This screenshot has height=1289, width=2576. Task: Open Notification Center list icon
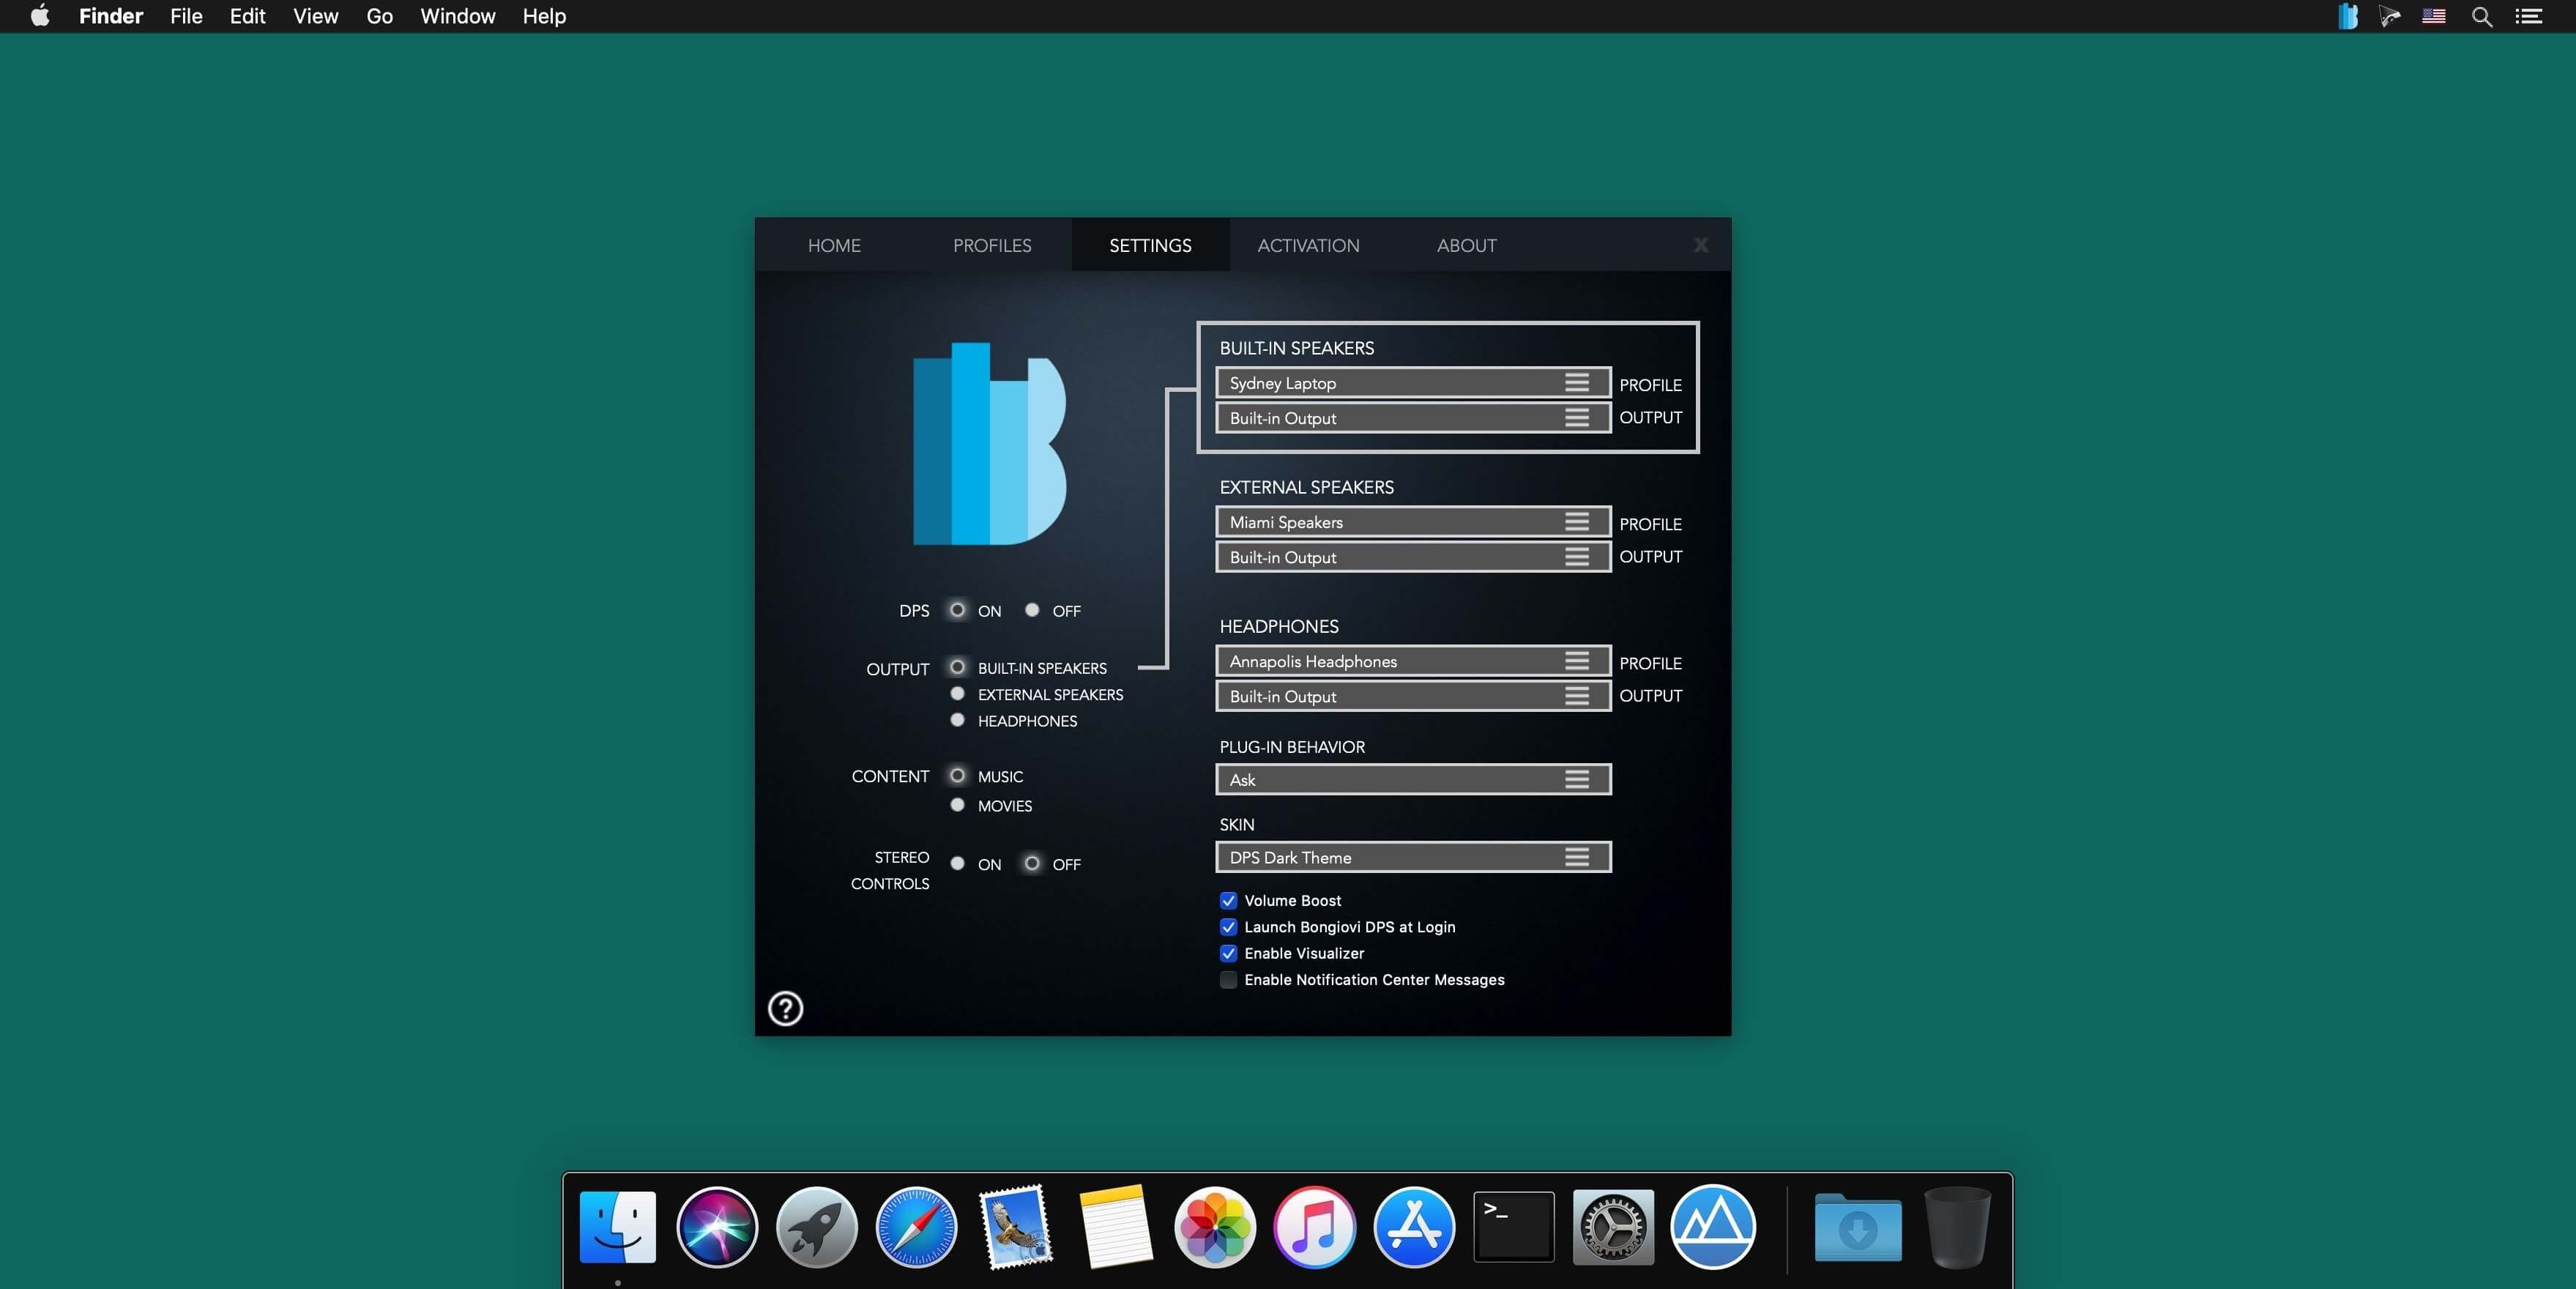coord(2529,16)
